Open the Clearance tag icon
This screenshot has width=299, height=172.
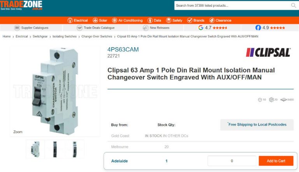[x=212, y=20]
